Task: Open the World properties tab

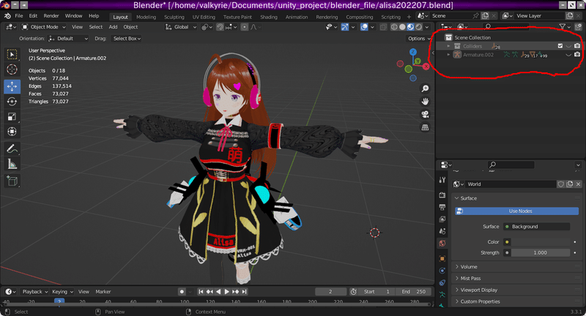Action: point(442,244)
